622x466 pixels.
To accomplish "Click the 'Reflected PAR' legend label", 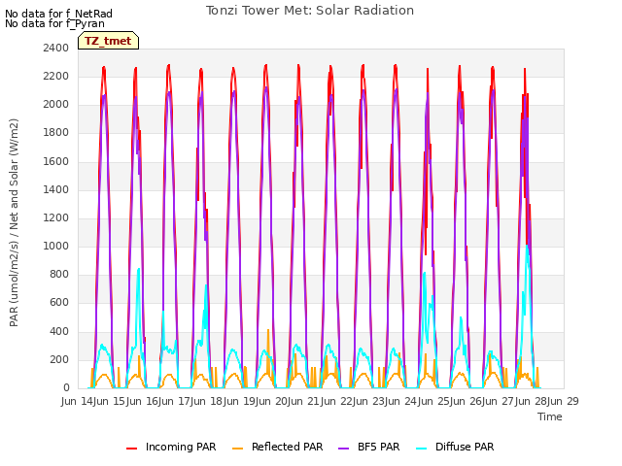I will pyautogui.click(x=288, y=447).
